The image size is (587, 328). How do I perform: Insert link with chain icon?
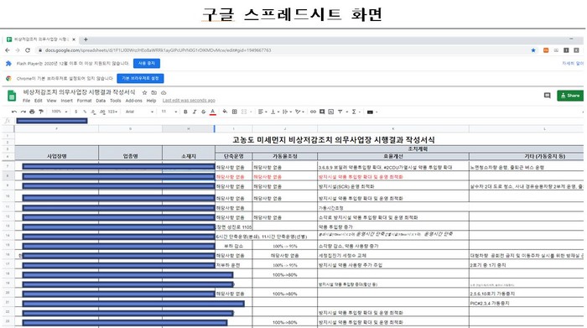(x=313, y=112)
